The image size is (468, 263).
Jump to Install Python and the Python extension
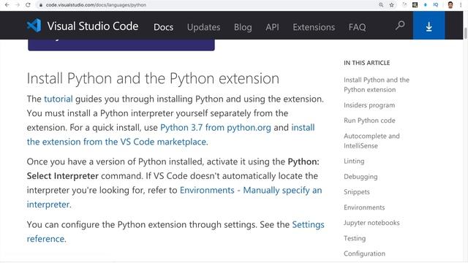click(377, 85)
